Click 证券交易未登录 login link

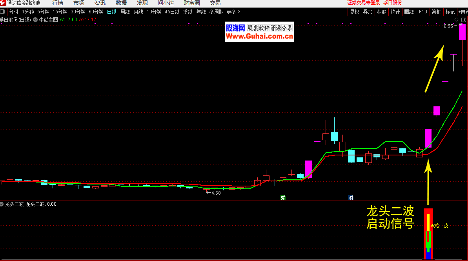364,3
